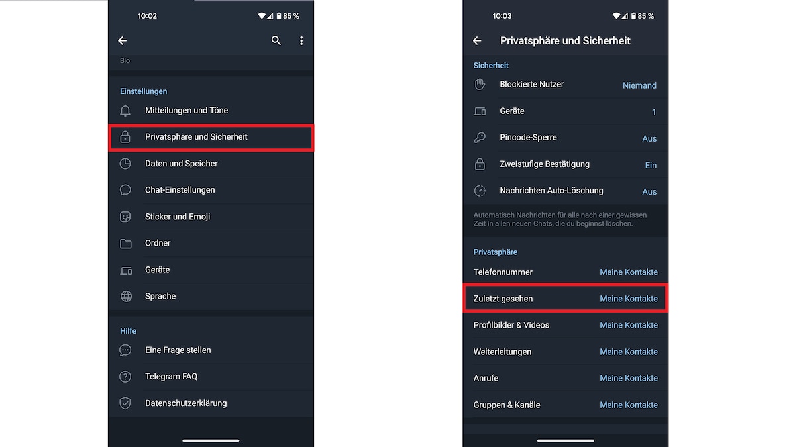This screenshot has height=447, width=795.
Task: Open the three-dot overflow menu
Action: pyautogui.click(x=301, y=40)
